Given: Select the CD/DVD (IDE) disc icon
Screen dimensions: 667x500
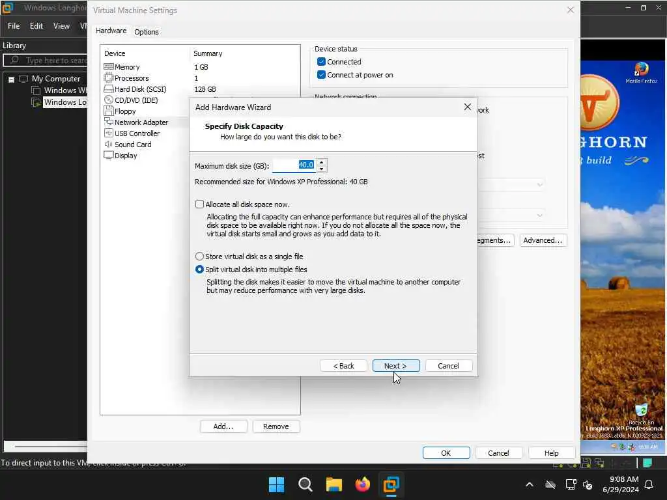Looking at the screenshot, I should (109, 100).
